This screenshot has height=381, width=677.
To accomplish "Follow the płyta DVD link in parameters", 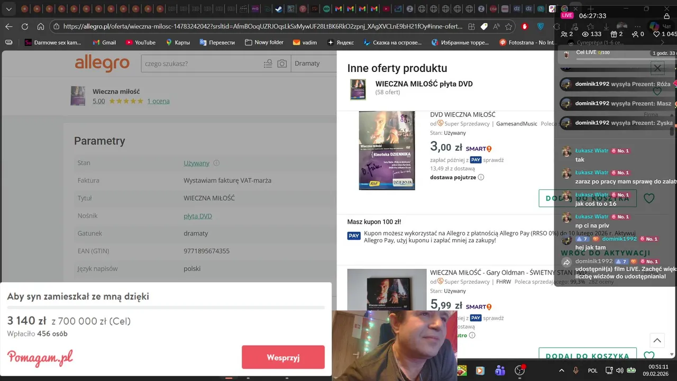I will [x=198, y=216].
